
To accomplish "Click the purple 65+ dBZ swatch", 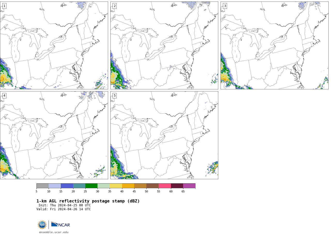I will 189,186.
